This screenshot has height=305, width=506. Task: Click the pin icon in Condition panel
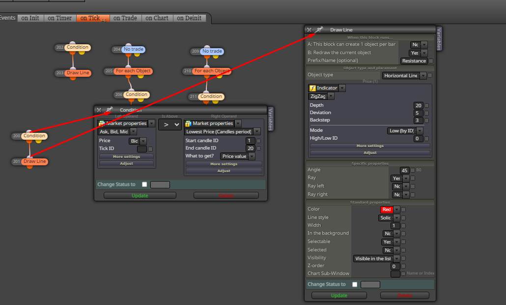[109, 110]
